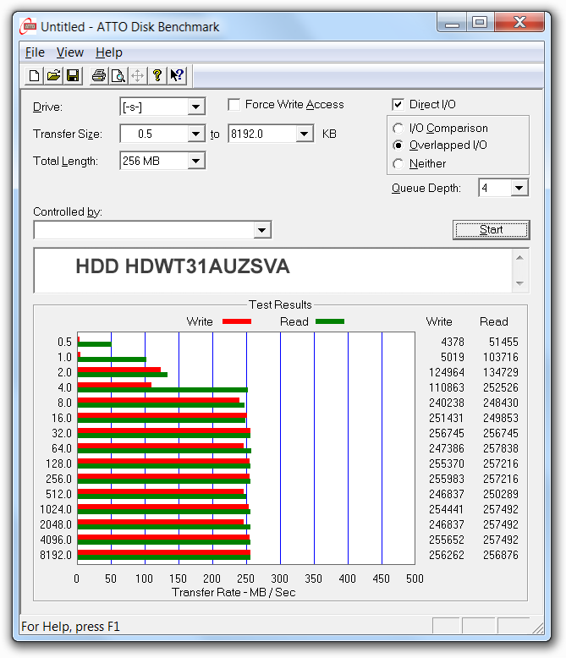The width and height of the screenshot is (566, 658).
Task: Click the yellow question mark About icon
Action: (x=157, y=76)
